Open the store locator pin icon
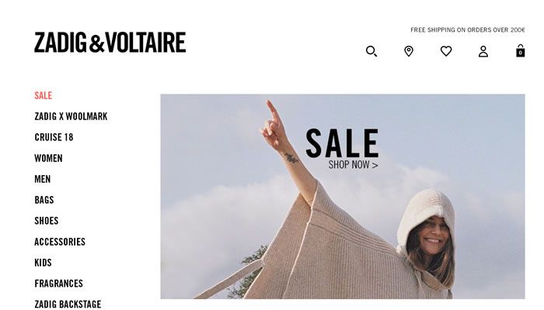This screenshot has height=310, width=544. tap(409, 51)
